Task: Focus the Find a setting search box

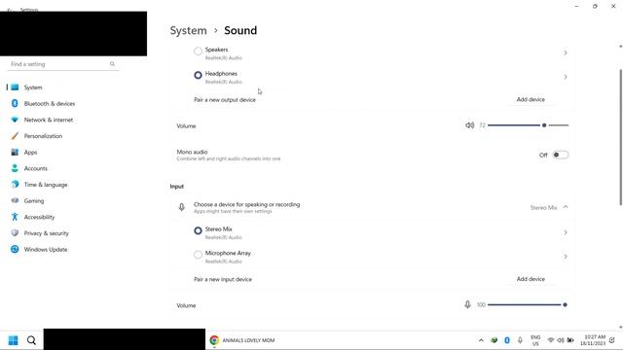Action: pos(63,64)
